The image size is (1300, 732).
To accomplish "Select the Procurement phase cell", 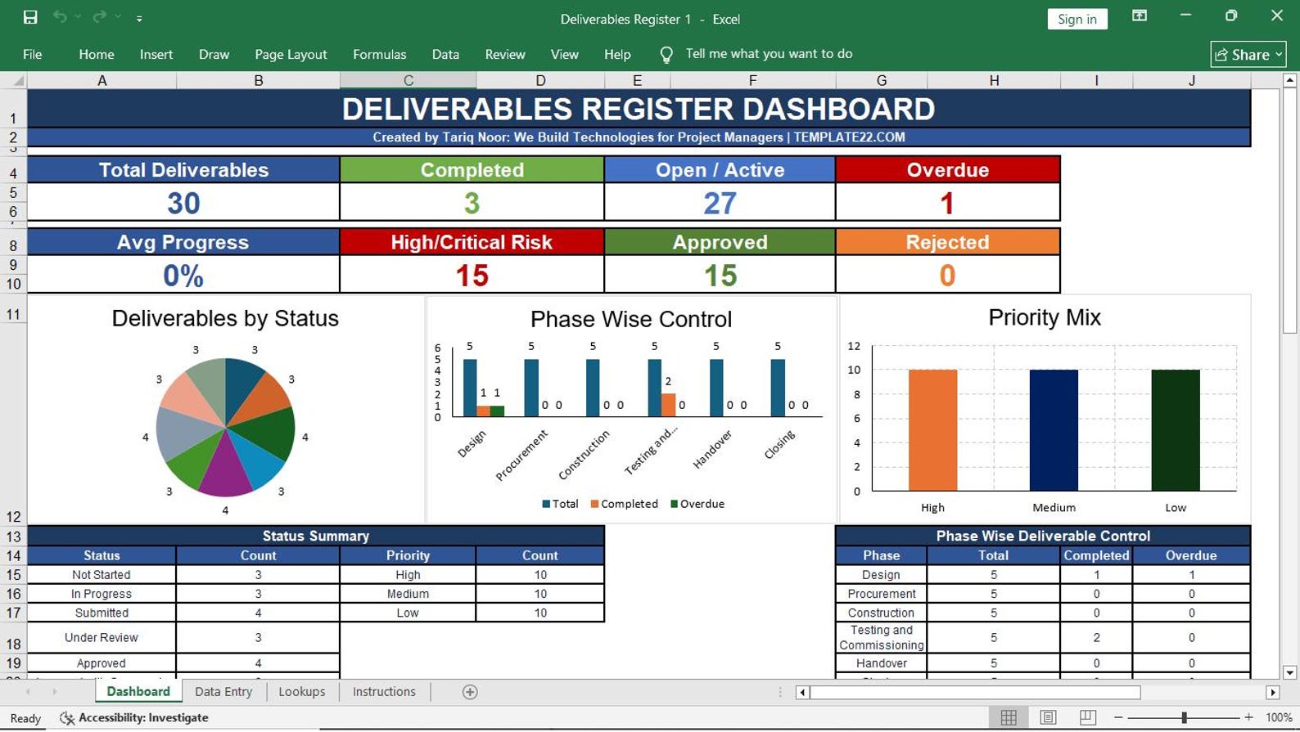I will [x=881, y=594].
